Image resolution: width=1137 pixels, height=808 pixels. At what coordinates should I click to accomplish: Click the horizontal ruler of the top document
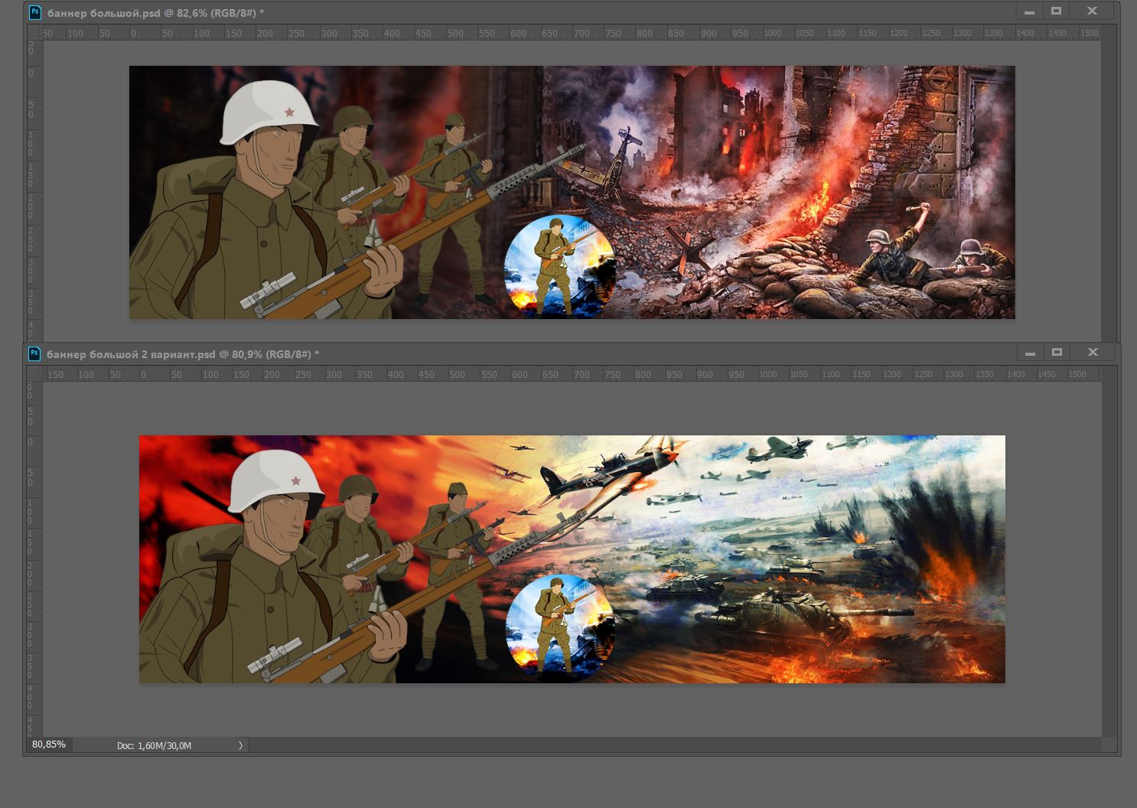click(x=572, y=33)
